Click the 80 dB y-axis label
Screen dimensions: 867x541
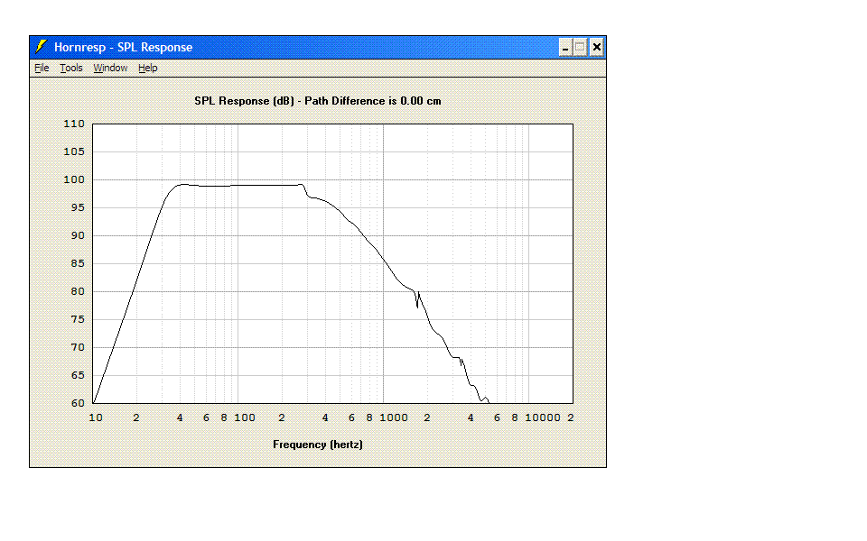point(78,291)
